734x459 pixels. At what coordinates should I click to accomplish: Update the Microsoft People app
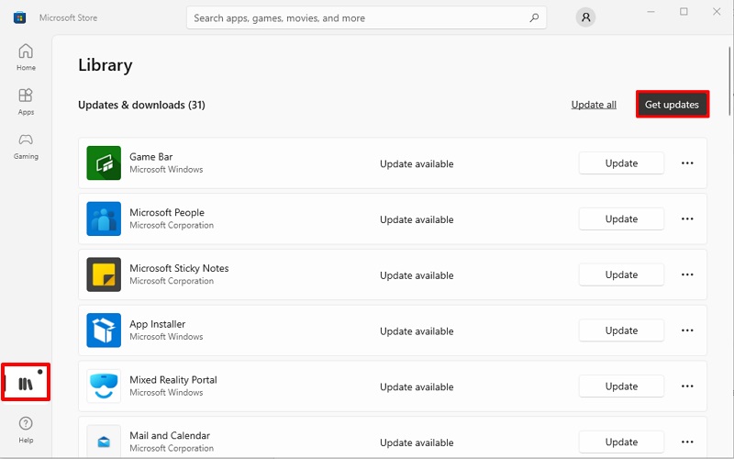click(x=621, y=218)
